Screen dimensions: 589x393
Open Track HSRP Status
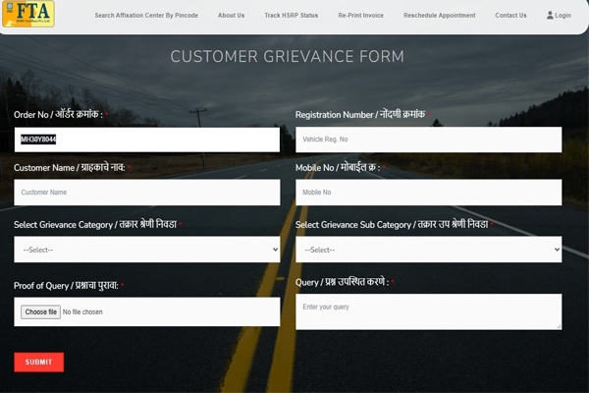coord(291,16)
